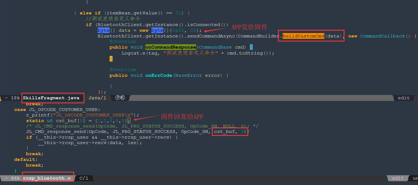Place cursor on highlighted onCommandResponse method name

coord(171,47)
